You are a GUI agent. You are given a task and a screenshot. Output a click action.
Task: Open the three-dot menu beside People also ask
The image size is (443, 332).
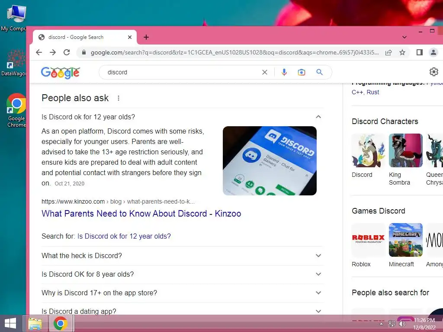tap(119, 98)
